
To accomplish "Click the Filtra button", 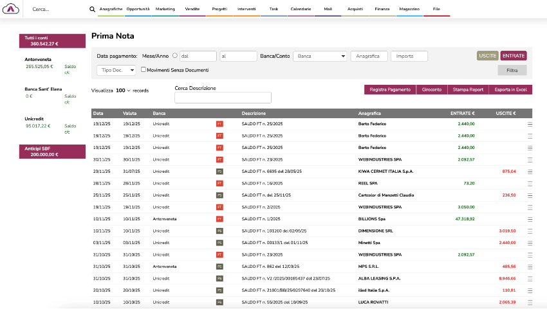I will (512, 71).
